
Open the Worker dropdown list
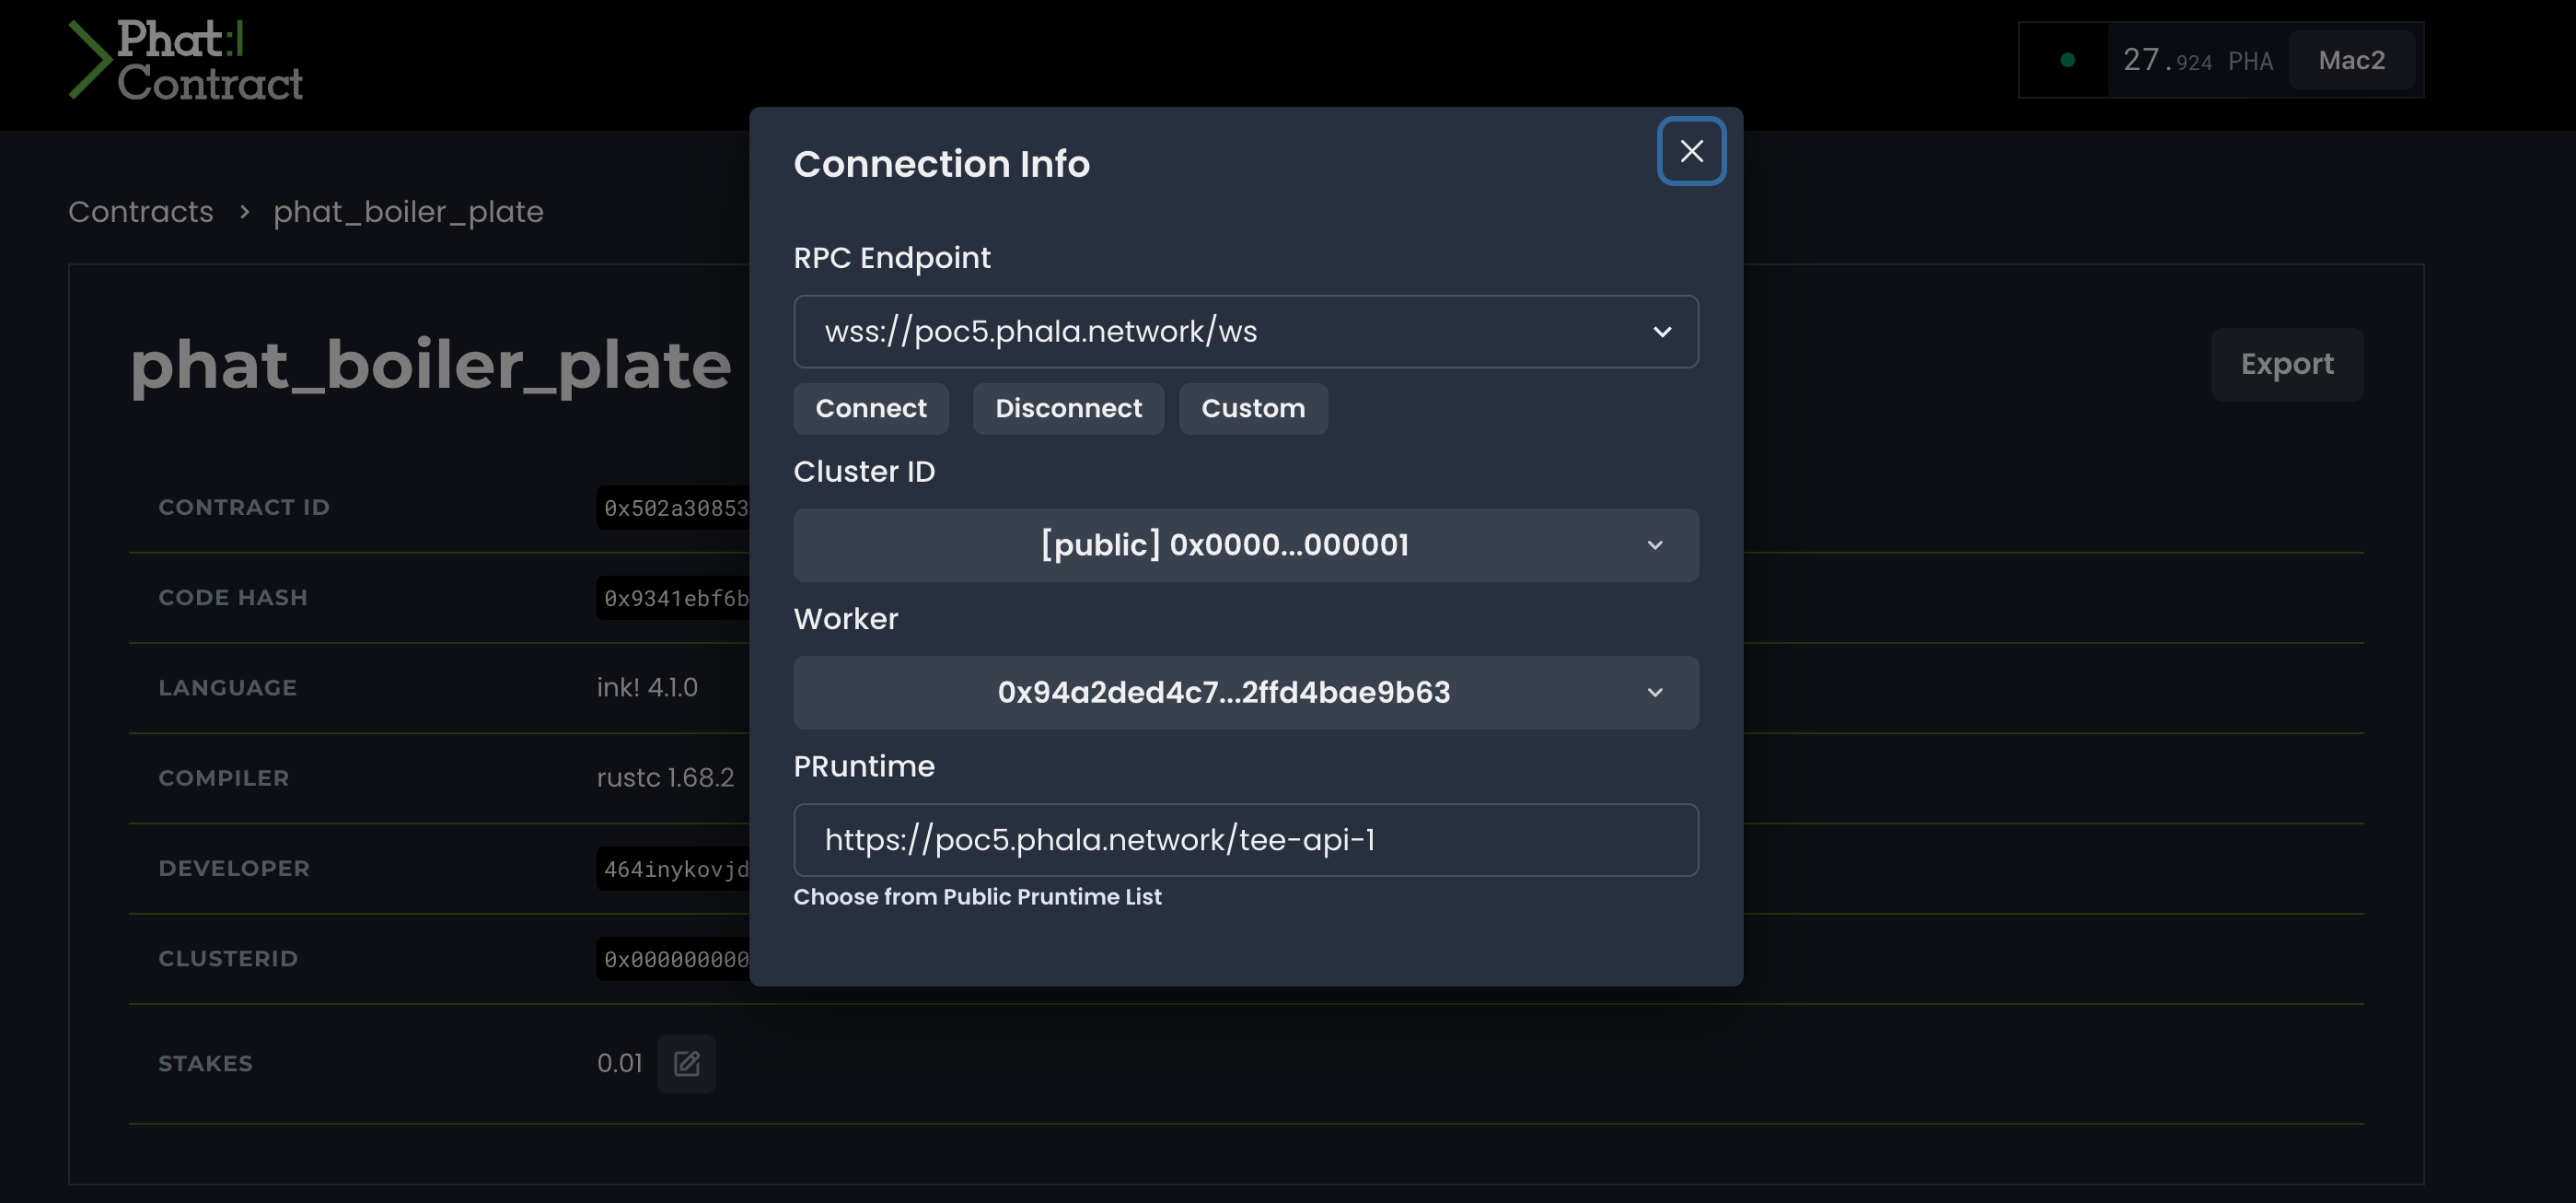click(1245, 692)
